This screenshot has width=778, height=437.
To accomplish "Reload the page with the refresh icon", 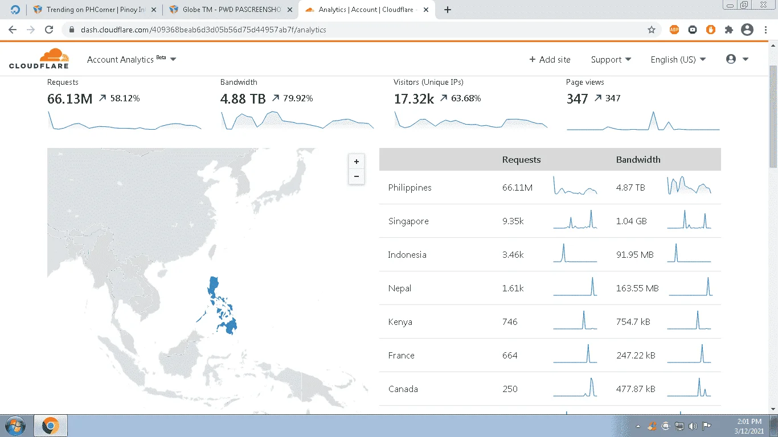I will point(49,30).
